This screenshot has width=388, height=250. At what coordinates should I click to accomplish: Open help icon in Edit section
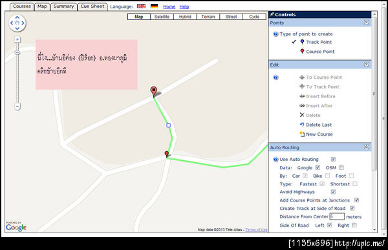point(275,78)
